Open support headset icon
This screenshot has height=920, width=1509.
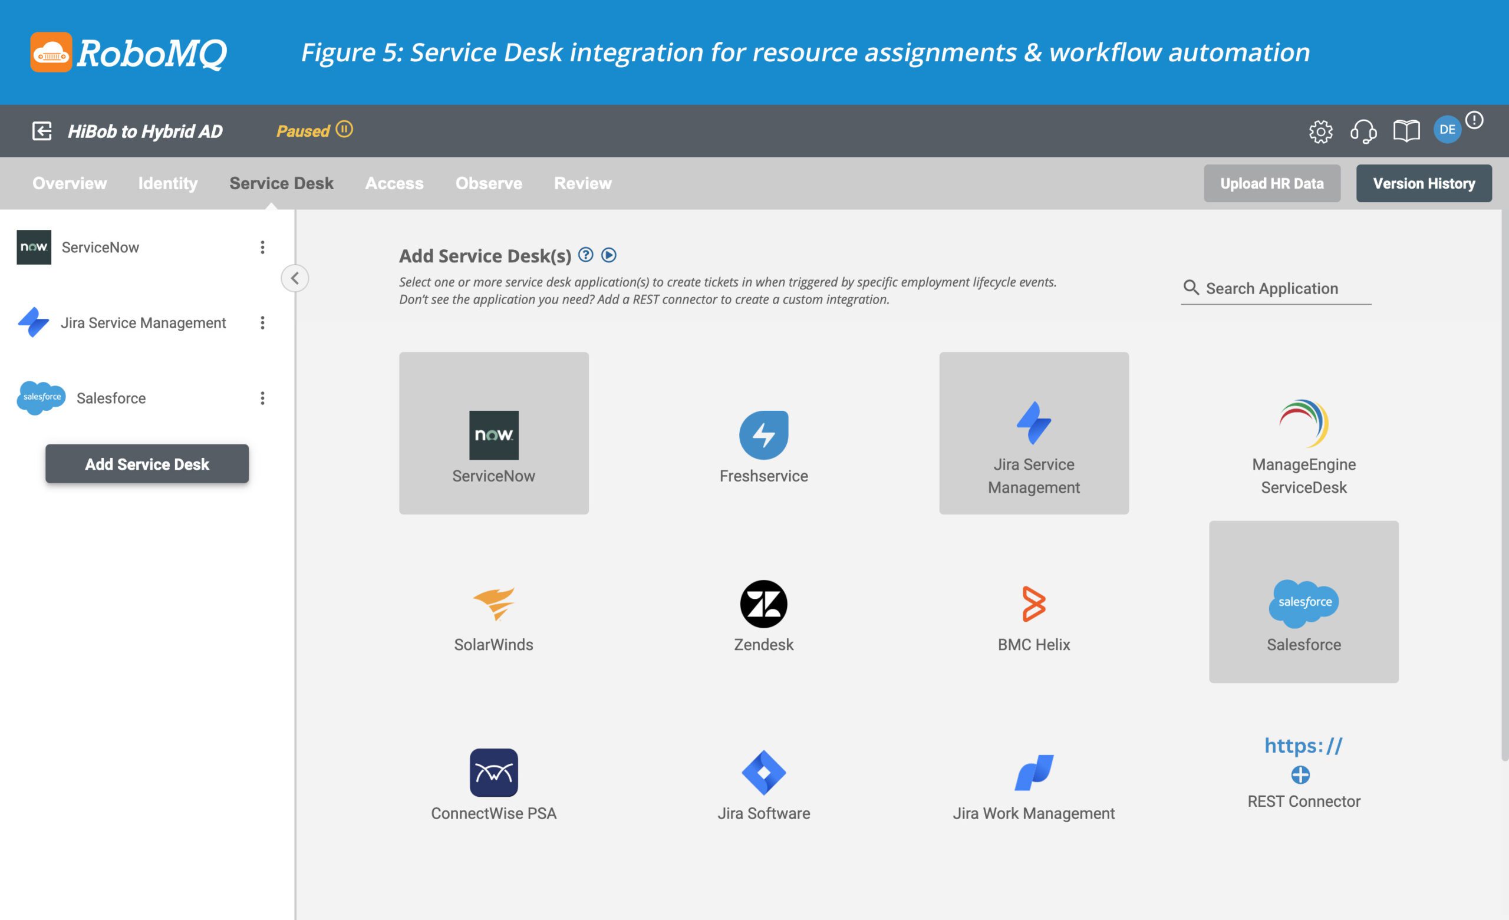[1363, 131]
